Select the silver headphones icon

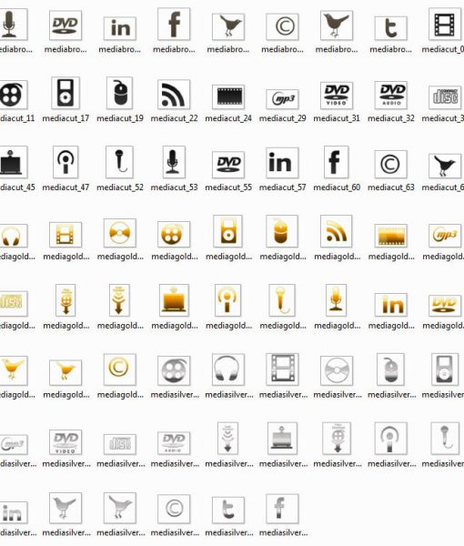pyautogui.click(x=228, y=369)
